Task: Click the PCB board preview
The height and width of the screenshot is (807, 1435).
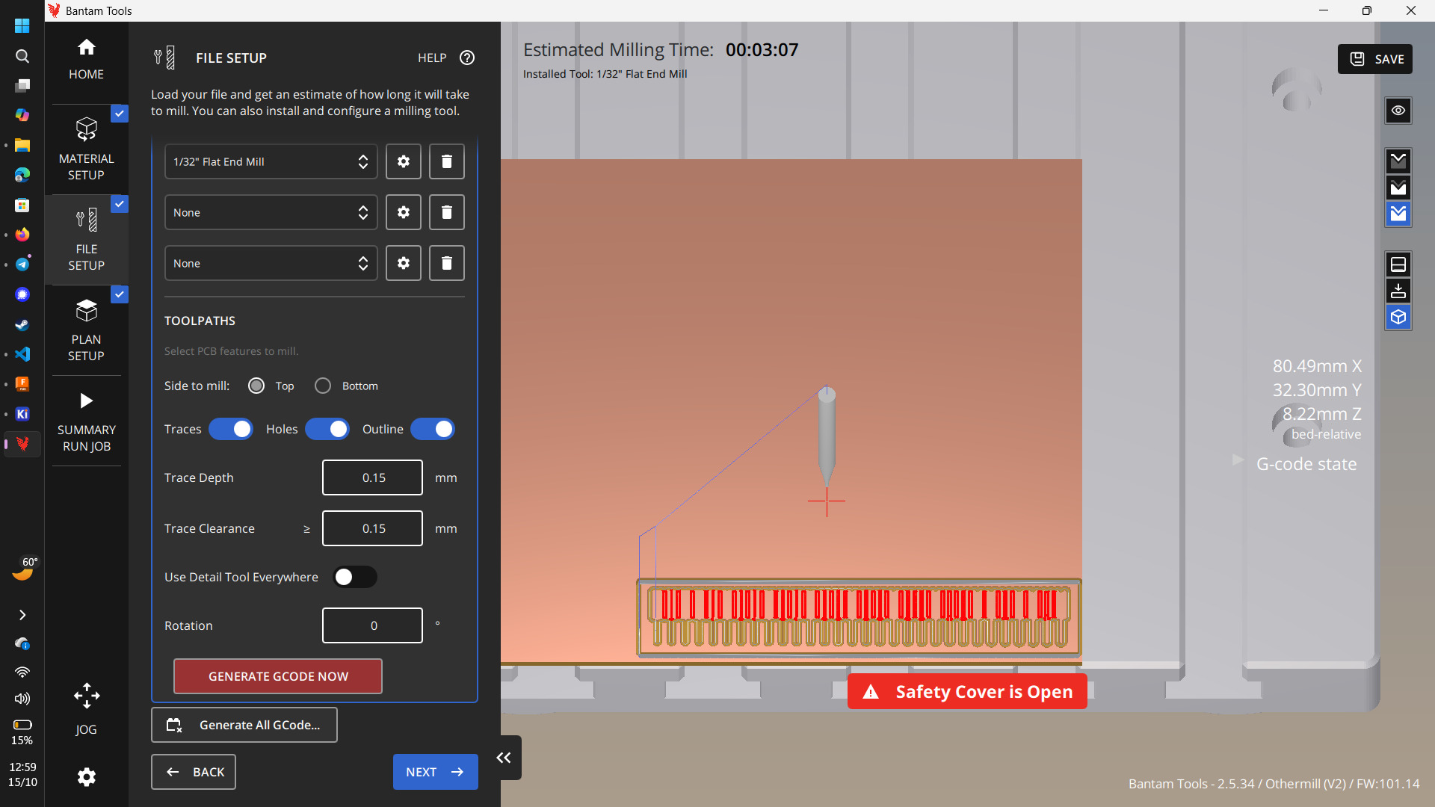Action: point(859,617)
